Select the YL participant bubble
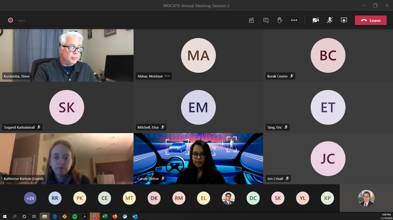This screenshot has width=393, height=220. click(x=303, y=198)
